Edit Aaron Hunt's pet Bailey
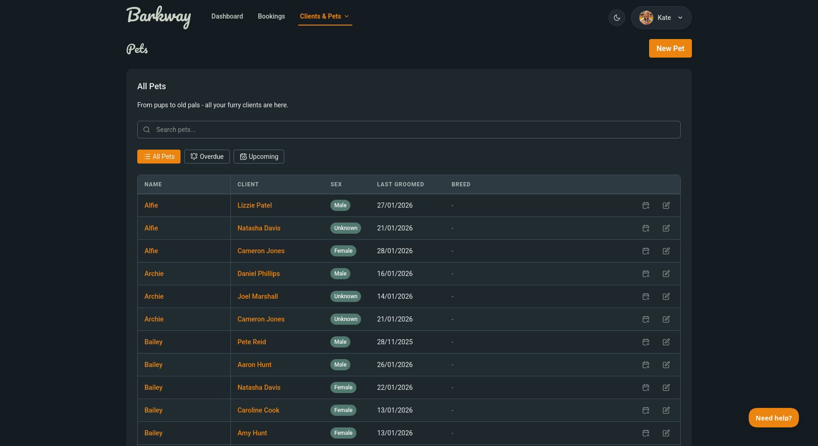The image size is (818, 446). point(666,365)
